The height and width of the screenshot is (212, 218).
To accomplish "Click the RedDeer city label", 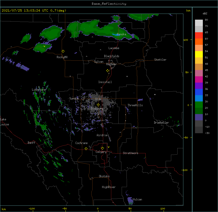I will (x=111, y=64).
